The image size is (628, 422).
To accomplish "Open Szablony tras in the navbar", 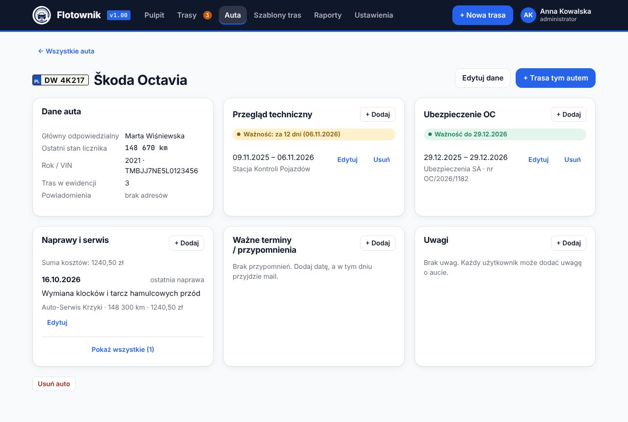I will coord(278,15).
